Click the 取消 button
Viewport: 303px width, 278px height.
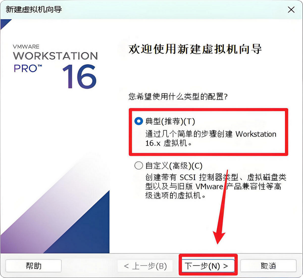pyautogui.click(x=268, y=266)
